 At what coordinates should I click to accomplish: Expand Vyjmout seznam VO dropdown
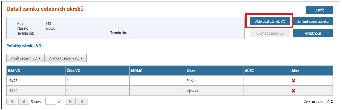(x=66, y=58)
